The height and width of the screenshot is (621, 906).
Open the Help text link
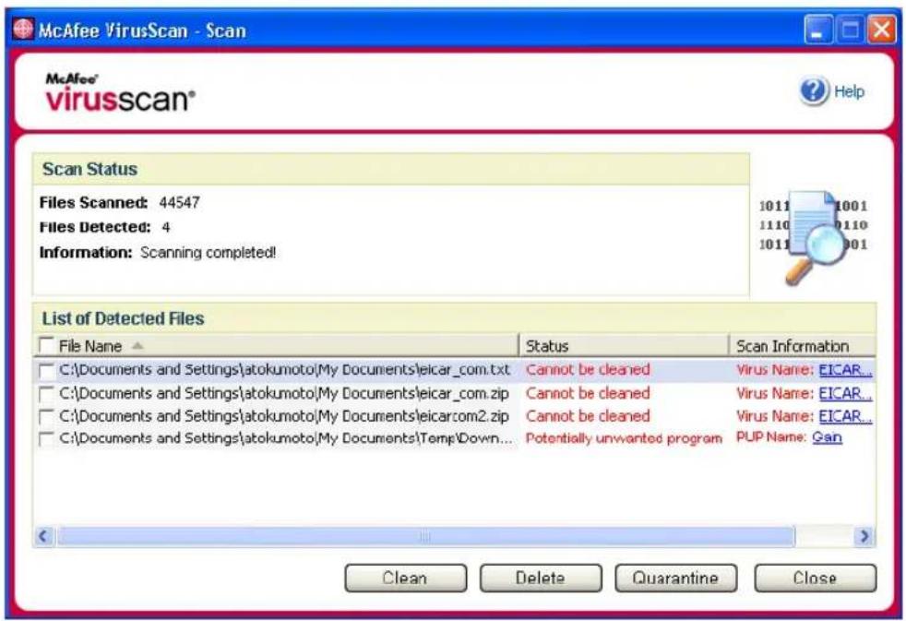coord(849,91)
